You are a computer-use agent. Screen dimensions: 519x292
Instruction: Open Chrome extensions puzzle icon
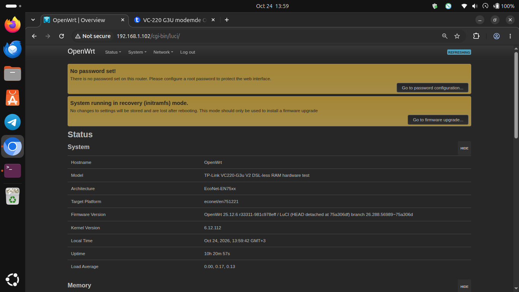point(476,36)
